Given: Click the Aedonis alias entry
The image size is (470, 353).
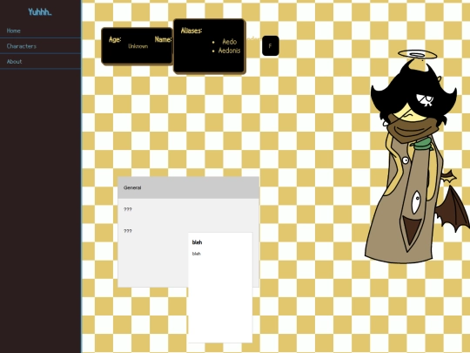Looking at the screenshot, I should (x=229, y=51).
